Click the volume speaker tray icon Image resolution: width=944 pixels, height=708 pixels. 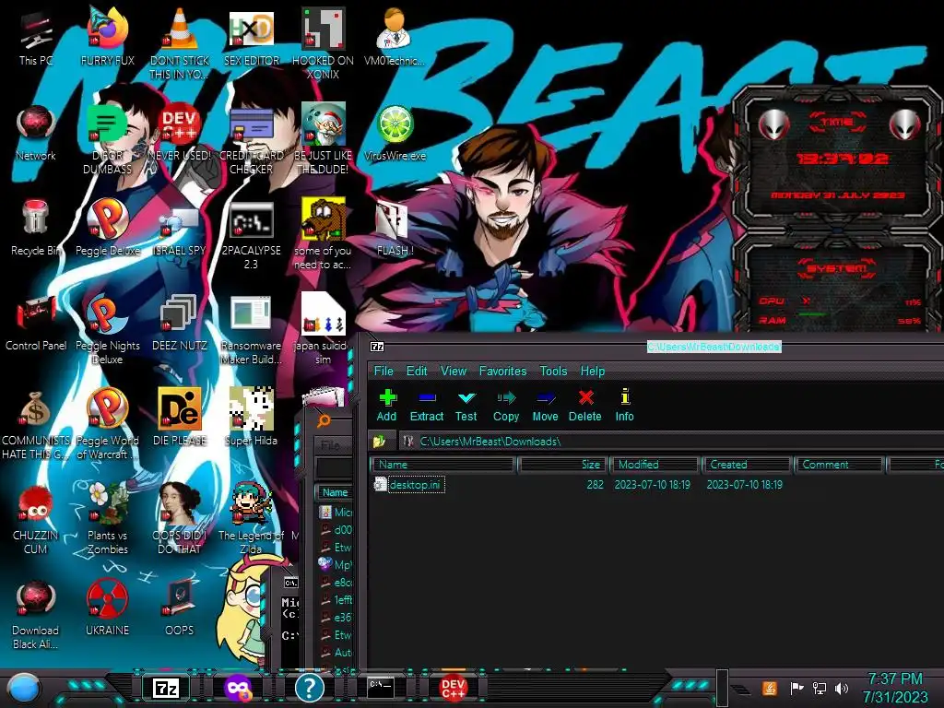tap(842, 688)
